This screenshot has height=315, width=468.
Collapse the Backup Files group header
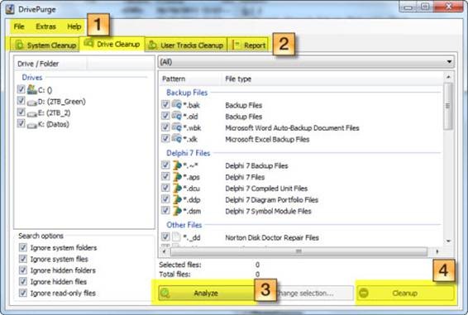(187, 93)
